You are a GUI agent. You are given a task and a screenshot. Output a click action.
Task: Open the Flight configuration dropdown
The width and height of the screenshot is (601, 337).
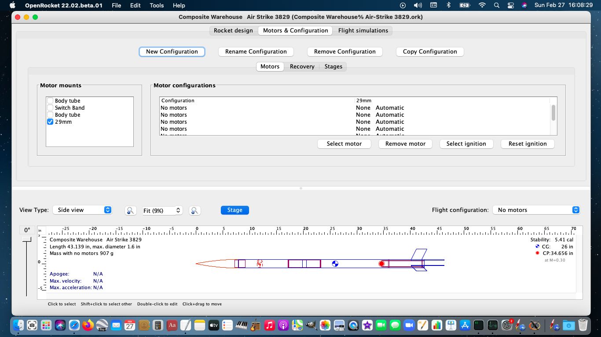[536, 210]
